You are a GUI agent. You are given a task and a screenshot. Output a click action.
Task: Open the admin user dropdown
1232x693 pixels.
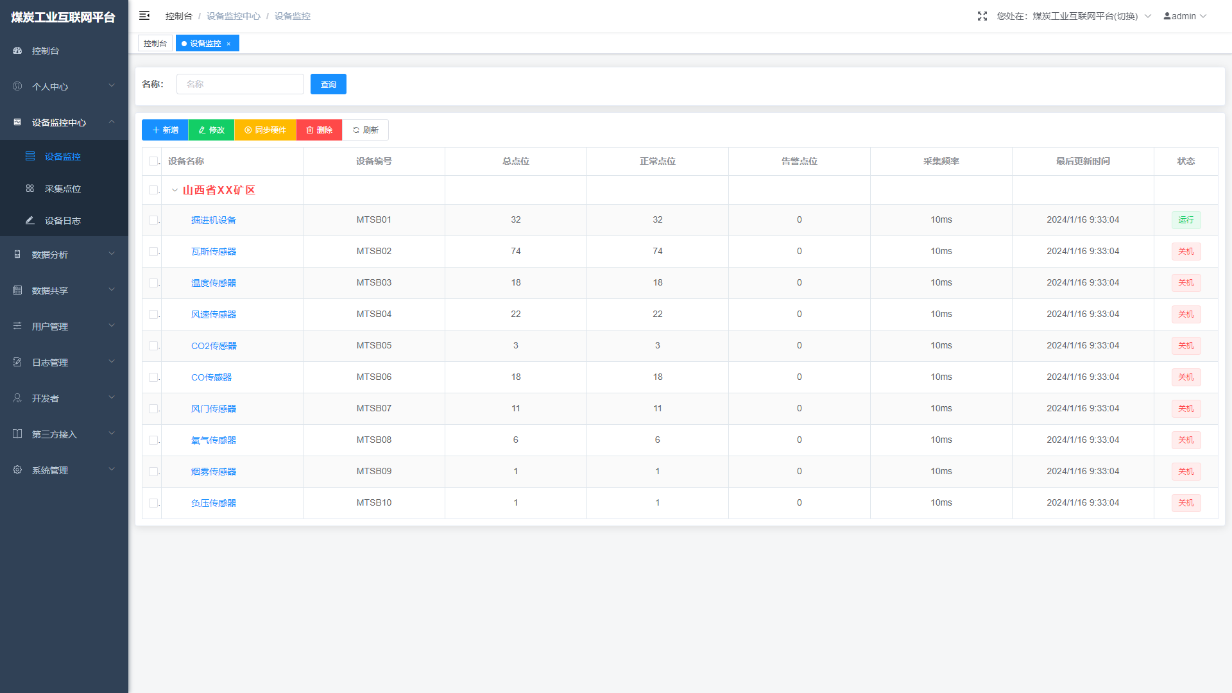point(1185,16)
